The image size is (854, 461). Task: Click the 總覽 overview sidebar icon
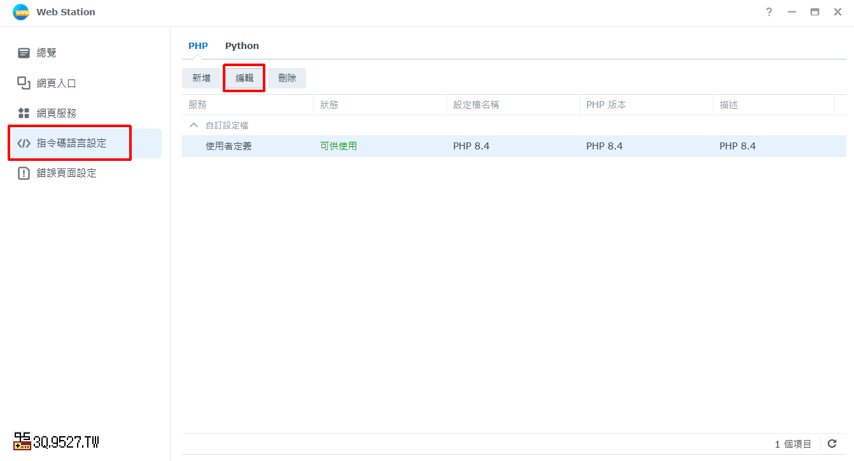click(24, 53)
